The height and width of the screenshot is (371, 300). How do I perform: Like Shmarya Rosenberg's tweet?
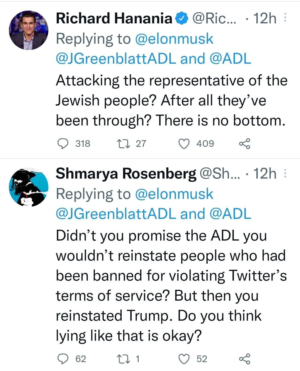(184, 359)
